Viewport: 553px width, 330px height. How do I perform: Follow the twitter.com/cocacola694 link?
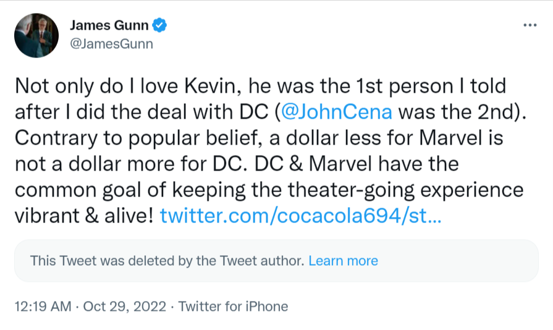click(300, 216)
